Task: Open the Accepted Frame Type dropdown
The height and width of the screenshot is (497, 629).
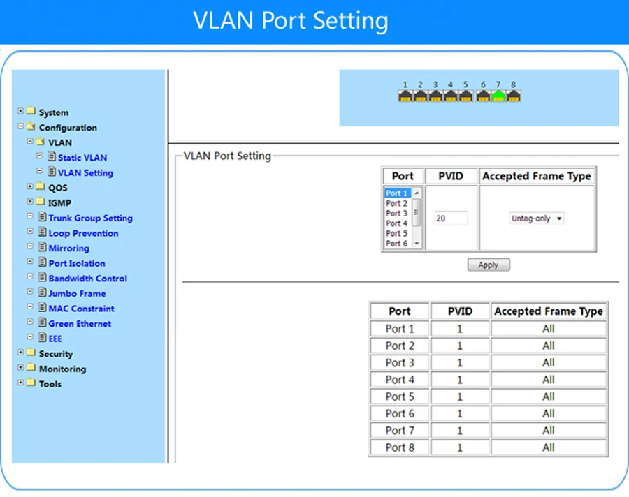Action: [x=537, y=218]
